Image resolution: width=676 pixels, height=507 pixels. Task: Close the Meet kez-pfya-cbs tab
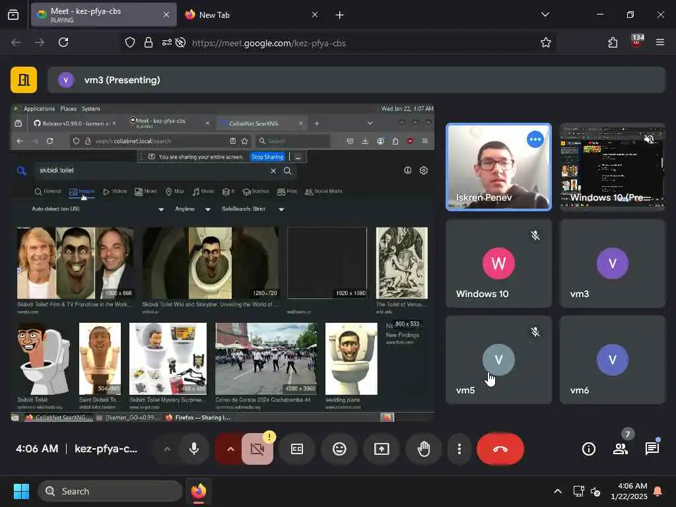(x=166, y=15)
